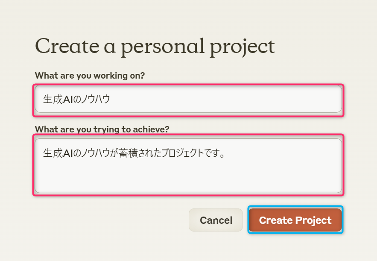Select the 'Create a personal project' heading
The width and height of the screenshot is (377, 261).
[155, 46]
